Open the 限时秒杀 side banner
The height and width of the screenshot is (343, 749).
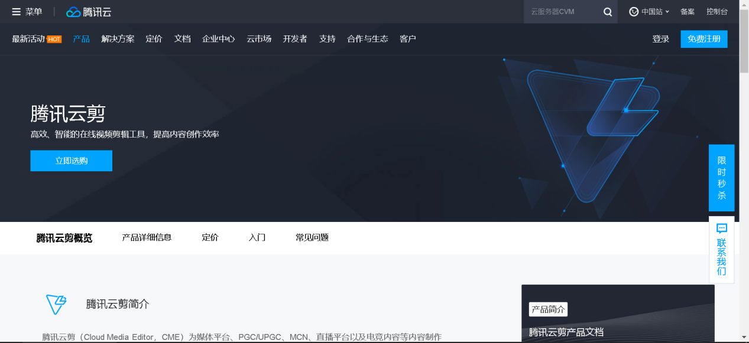click(721, 178)
